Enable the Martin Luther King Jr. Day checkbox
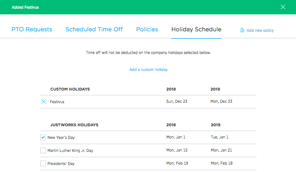 (43, 150)
